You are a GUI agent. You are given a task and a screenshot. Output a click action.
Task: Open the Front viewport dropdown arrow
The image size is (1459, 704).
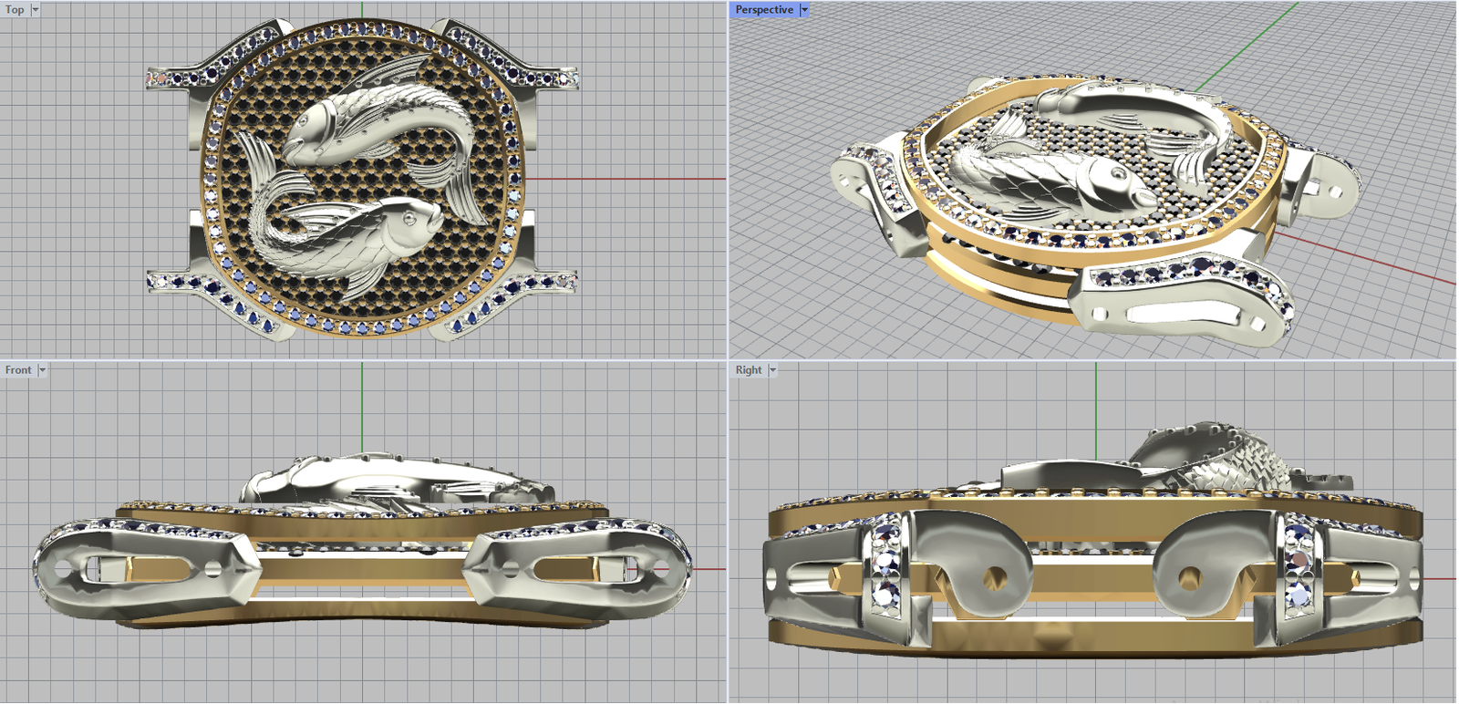pos(42,370)
